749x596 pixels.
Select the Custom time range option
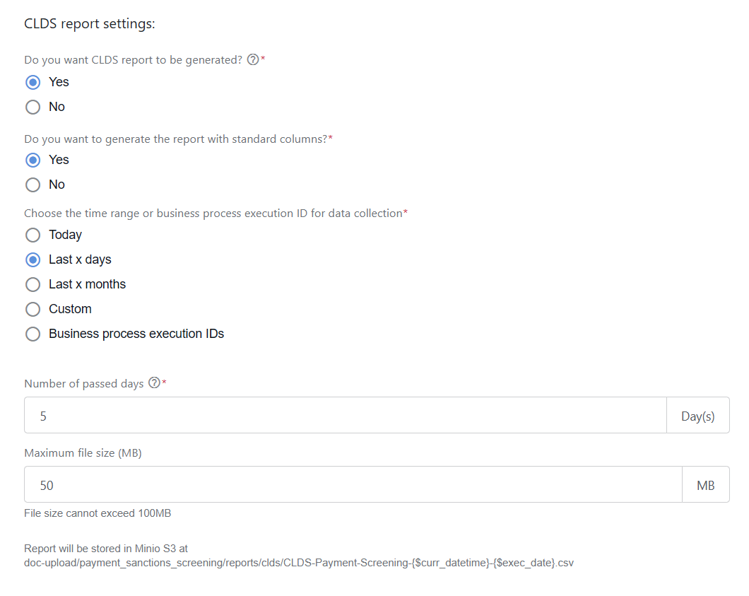(33, 309)
